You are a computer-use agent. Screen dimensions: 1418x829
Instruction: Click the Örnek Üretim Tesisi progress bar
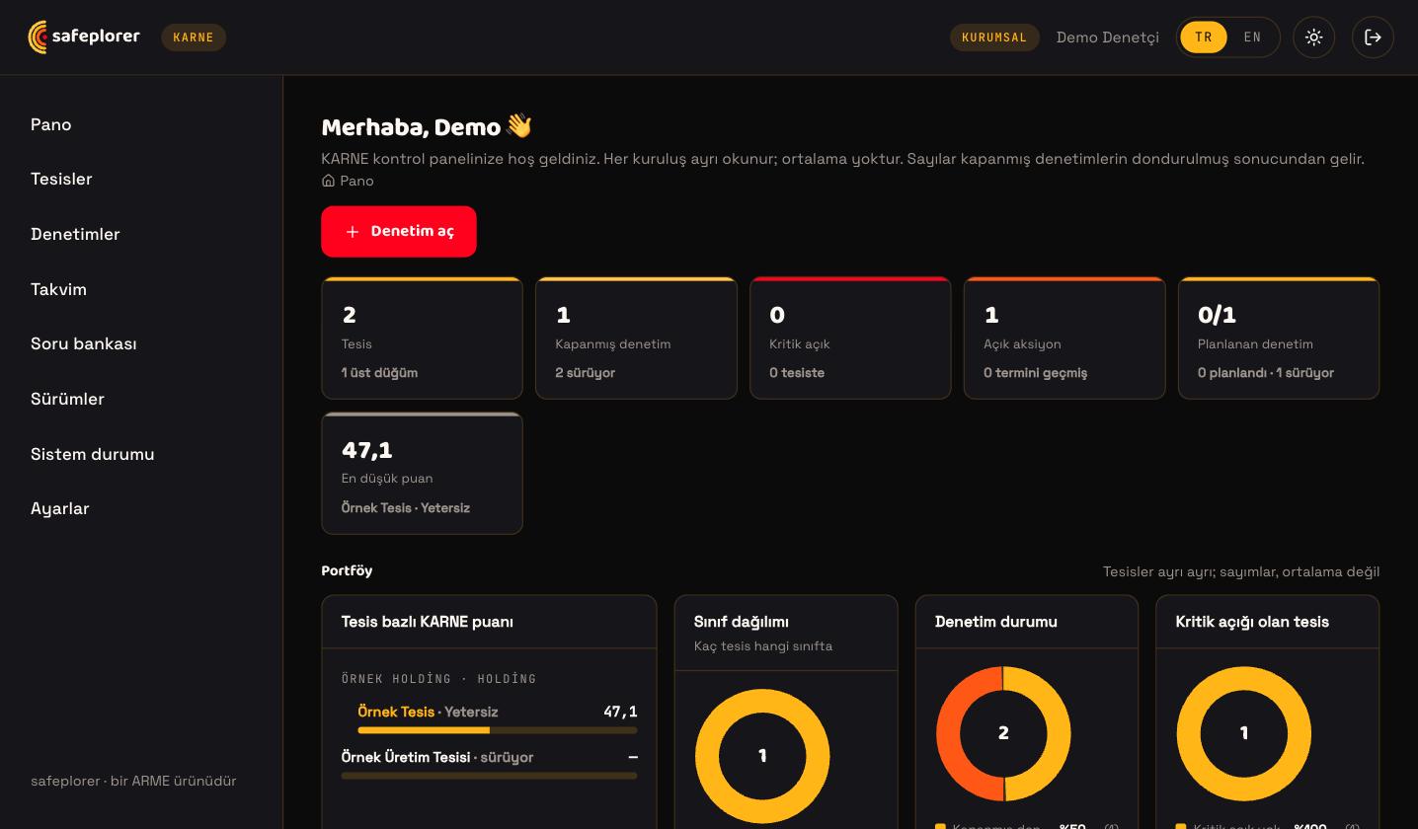(489, 776)
